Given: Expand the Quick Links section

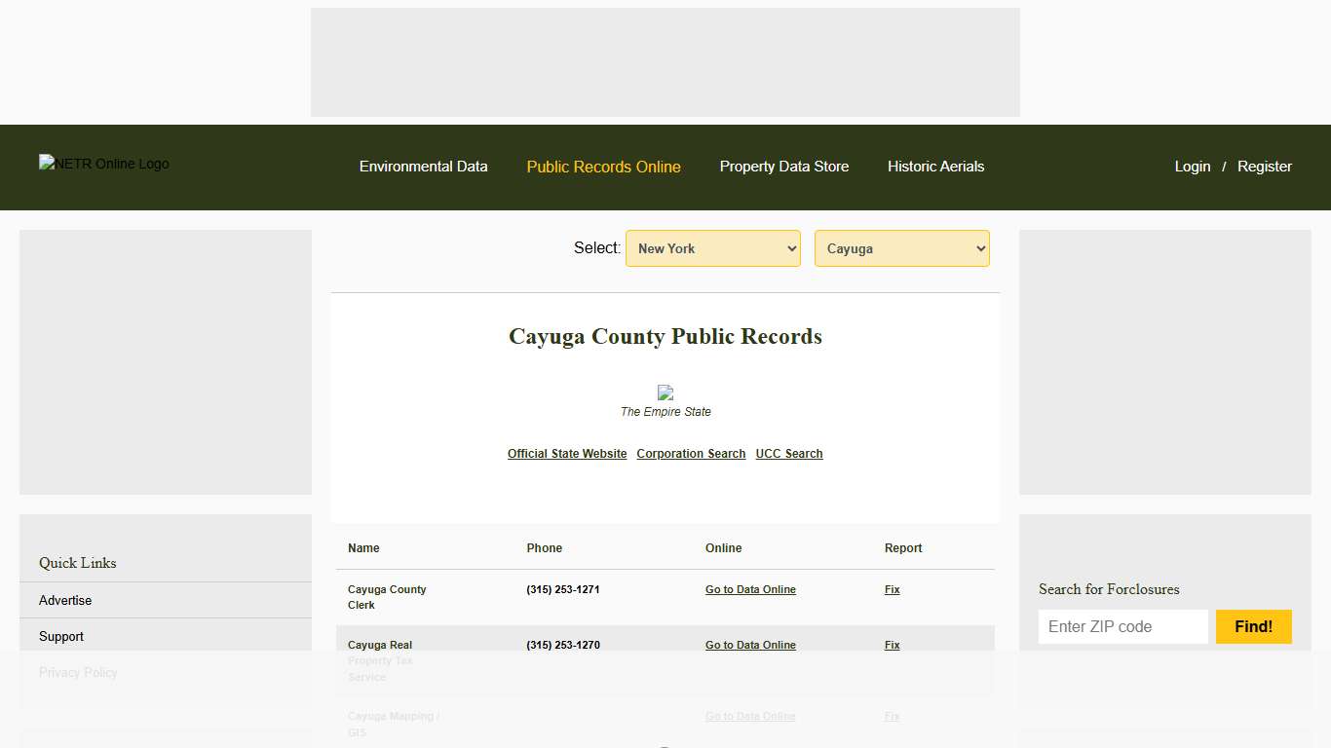Looking at the screenshot, I should (x=77, y=563).
